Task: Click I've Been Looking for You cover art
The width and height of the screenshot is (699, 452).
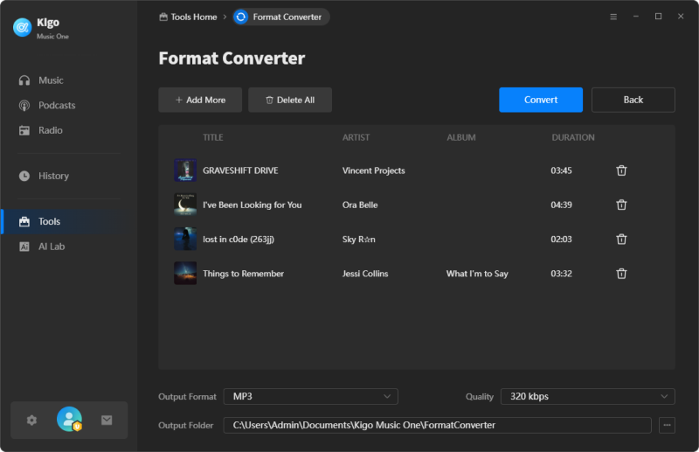Action: point(185,205)
